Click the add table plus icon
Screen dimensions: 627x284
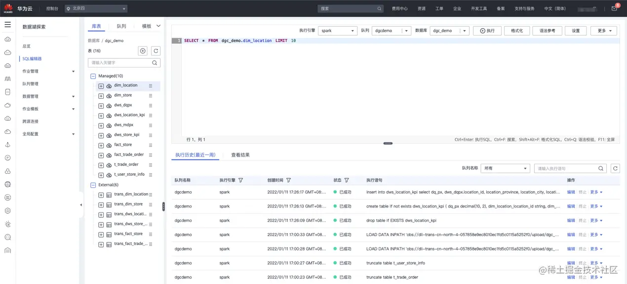[143, 51]
